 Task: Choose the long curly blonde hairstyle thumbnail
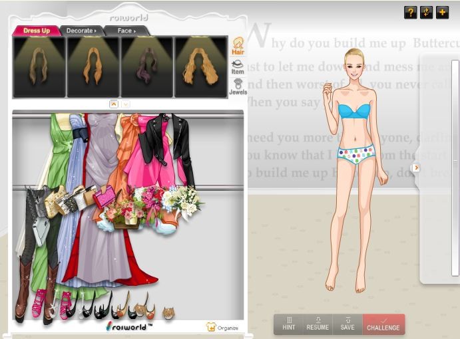(200, 66)
